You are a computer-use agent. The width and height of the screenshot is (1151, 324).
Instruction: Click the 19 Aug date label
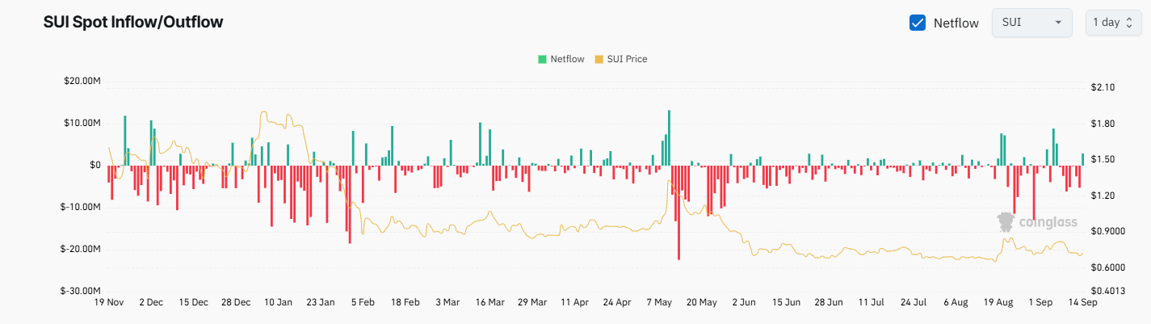pos(998,302)
